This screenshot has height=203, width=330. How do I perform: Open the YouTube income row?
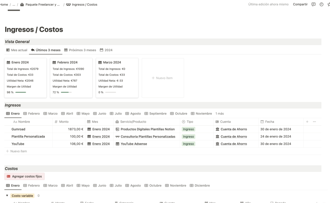[x=18, y=144]
